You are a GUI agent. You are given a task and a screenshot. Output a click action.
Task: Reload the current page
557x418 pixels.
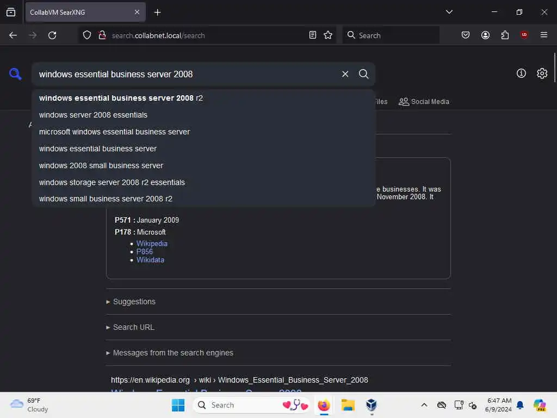[x=52, y=35]
